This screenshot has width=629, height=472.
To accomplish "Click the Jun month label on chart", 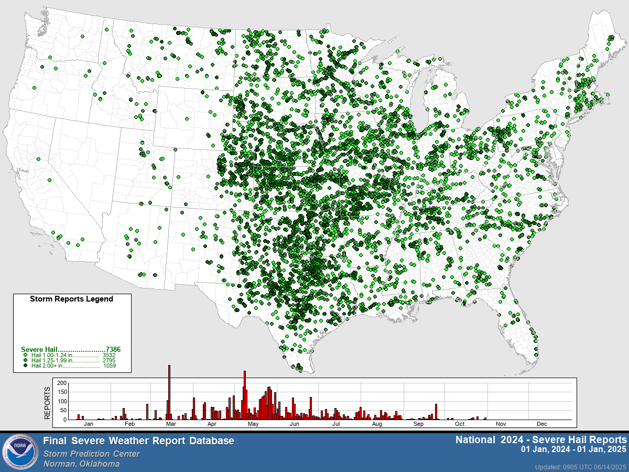I will [x=295, y=424].
